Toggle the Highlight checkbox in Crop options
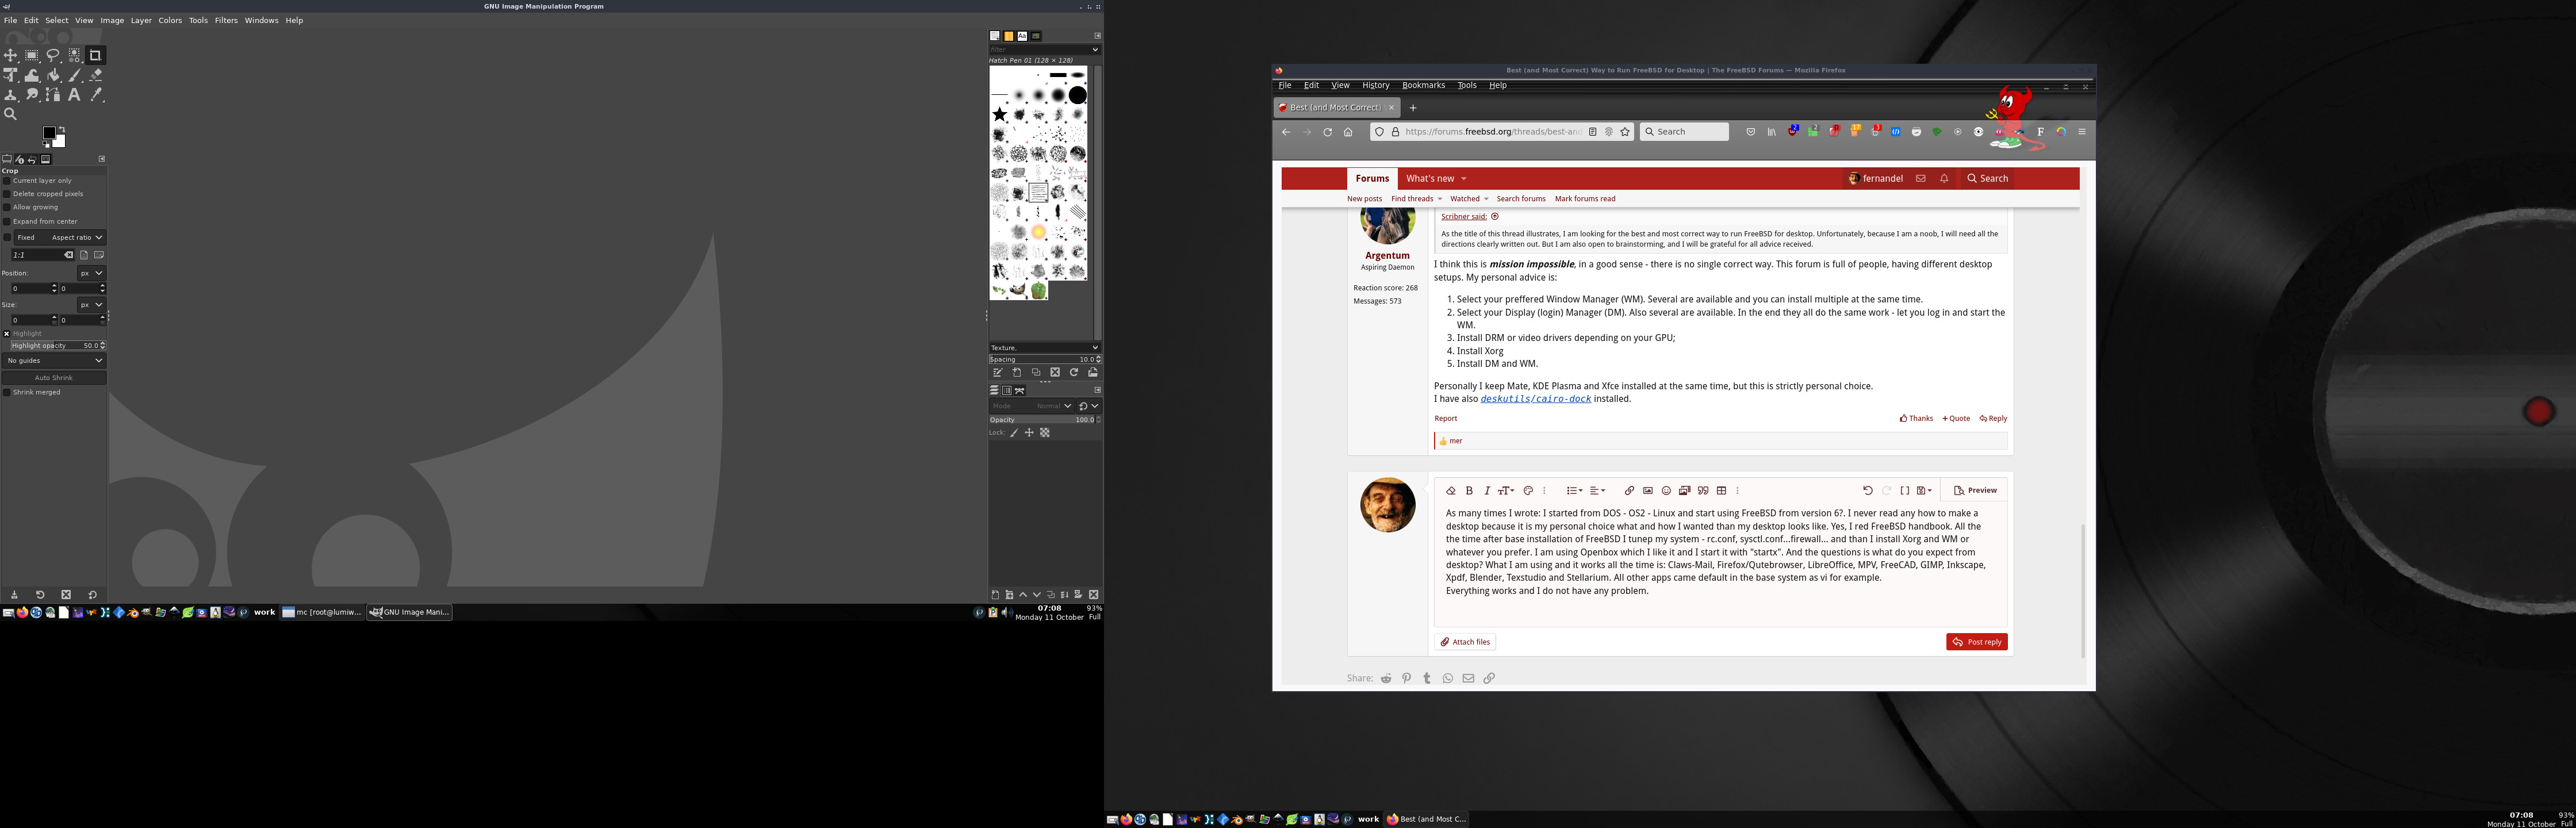The height and width of the screenshot is (828, 2576). (x=7, y=334)
